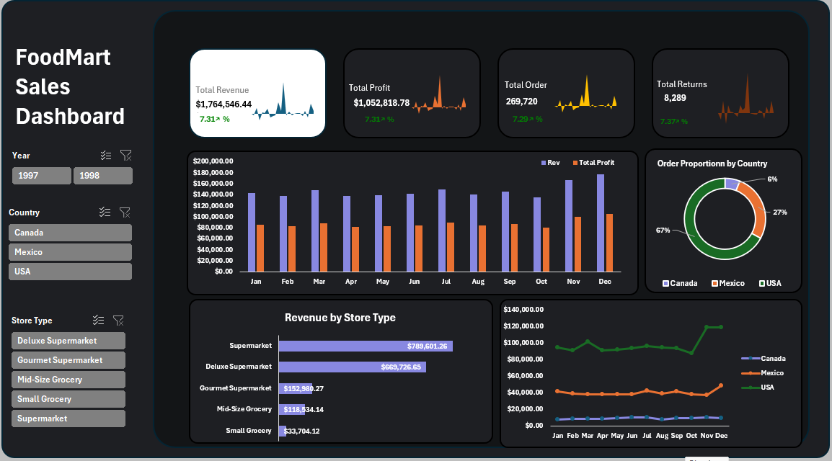This screenshot has width=832, height=461.
Task: Click the 8,289 total returns value
Action: tap(675, 98)
